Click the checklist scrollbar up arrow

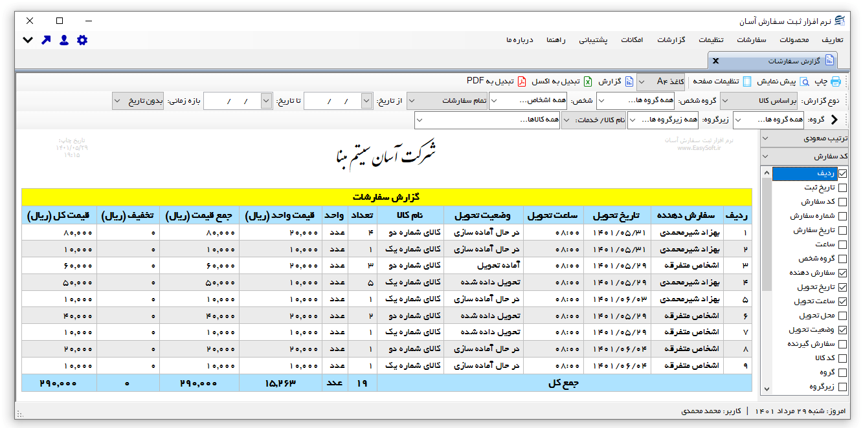click(767, 172)
